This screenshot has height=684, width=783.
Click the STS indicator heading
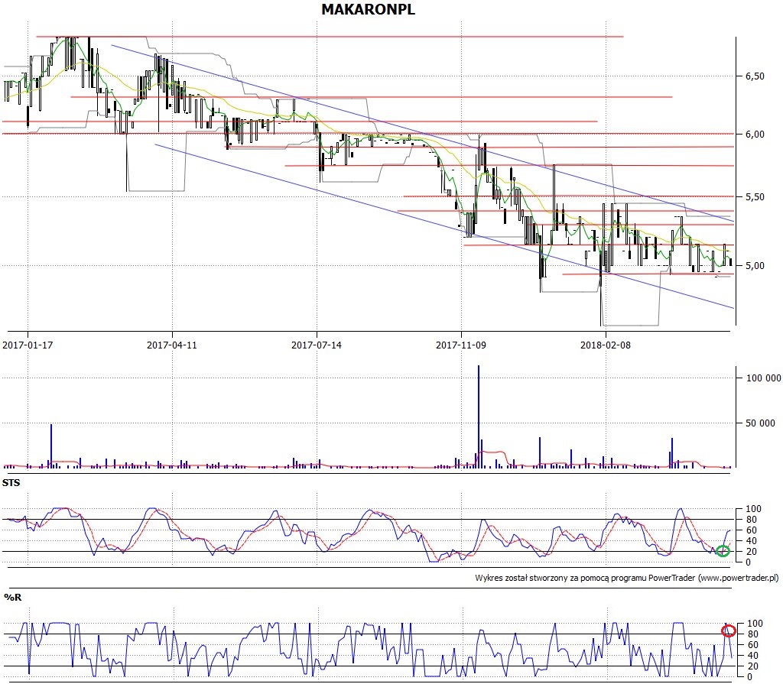[x=11, y=483]
